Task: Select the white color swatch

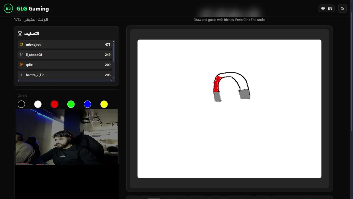Action: (x=38, y=104)
